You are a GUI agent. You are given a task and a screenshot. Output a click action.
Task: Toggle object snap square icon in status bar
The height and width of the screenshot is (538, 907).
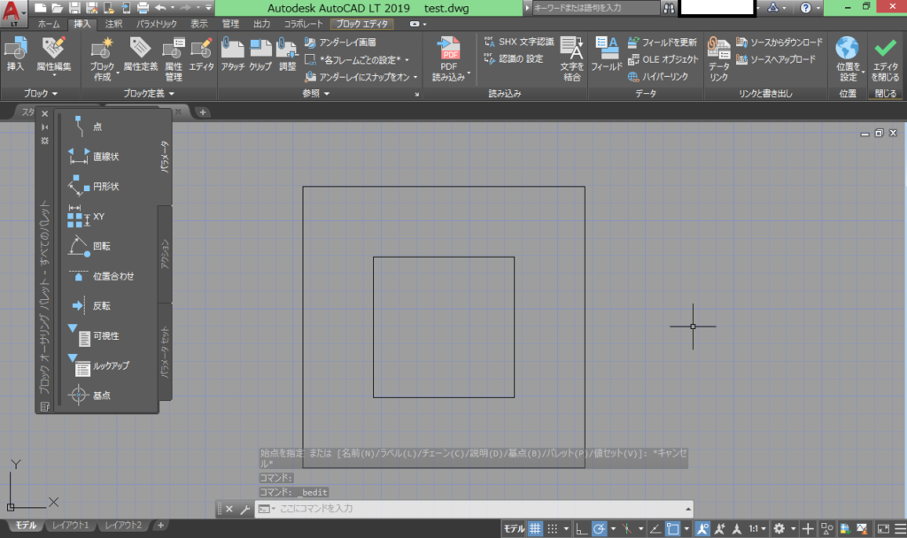[x=672, y=528]
